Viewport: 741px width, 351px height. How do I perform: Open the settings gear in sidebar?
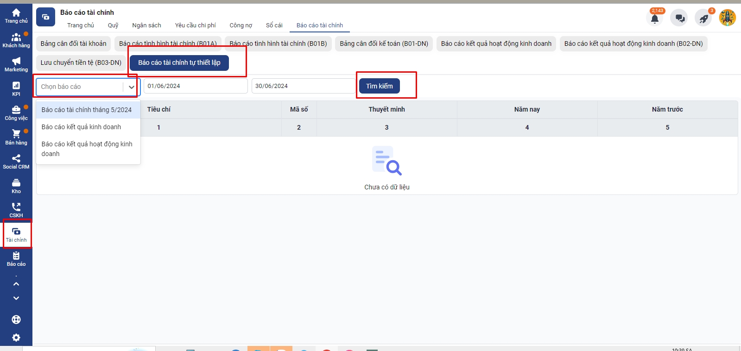[x=16, y=338]
